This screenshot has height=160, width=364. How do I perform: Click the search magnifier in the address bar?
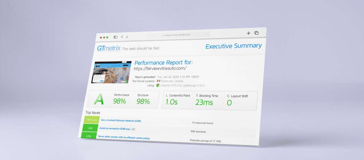click(164, 35)
